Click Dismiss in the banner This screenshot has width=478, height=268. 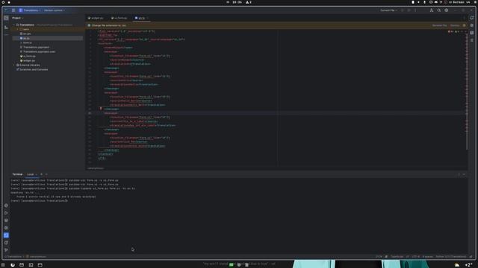pos(455,25)
